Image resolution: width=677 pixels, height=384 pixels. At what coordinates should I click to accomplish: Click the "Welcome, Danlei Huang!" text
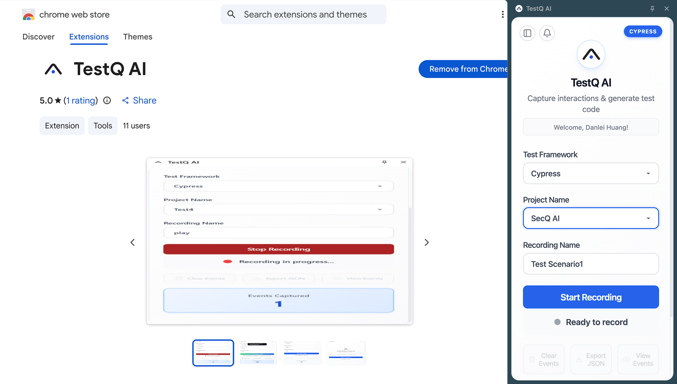(591, 127)
